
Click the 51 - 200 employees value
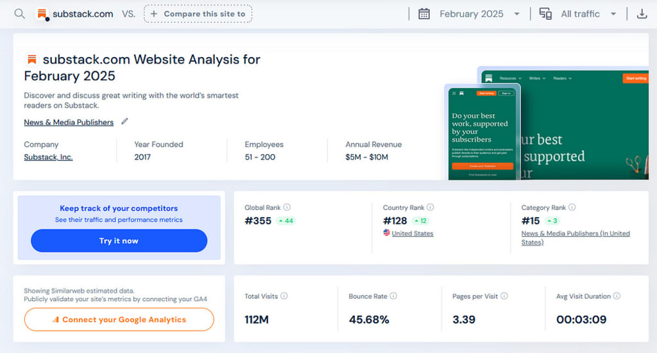click(260, 157)
